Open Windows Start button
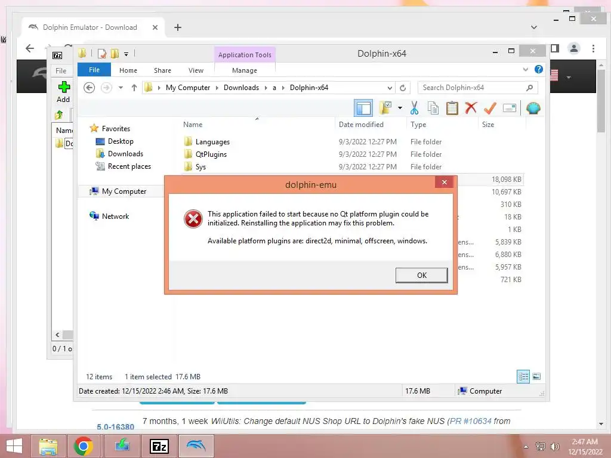This screenshot has width=611, height=458. 14,446
